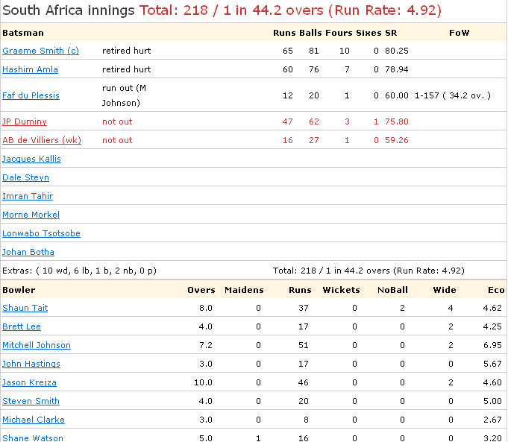
Task: Open Graeme Smith (c) player link
Action: point(40,51)
